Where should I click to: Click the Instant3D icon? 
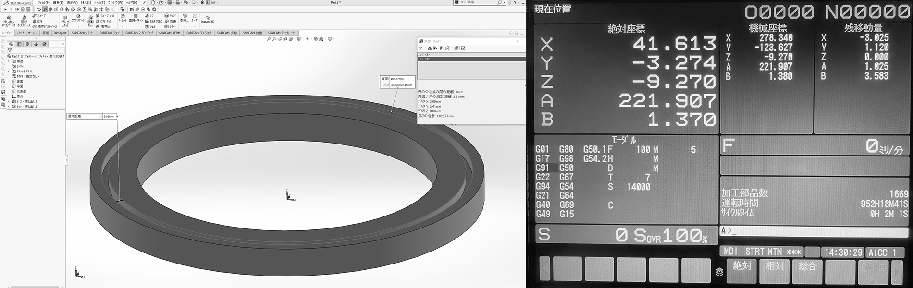coord(208,19)
